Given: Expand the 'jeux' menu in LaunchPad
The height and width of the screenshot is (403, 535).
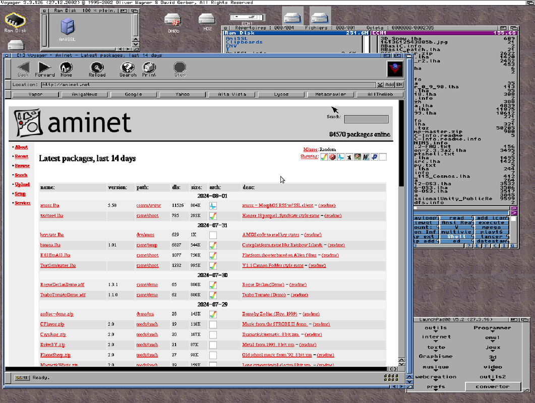Looking at the screenshot, I should [493, 348].
